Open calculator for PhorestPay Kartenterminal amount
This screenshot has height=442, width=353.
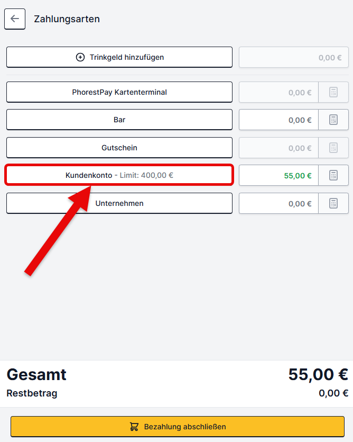[333, 92]
